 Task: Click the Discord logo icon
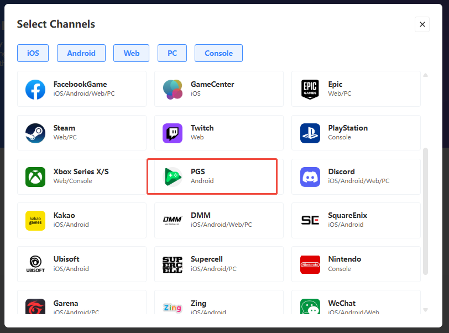pyautogui.click(x=310, y=177)
